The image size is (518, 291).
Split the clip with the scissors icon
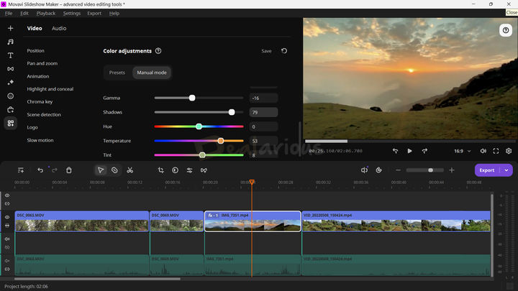(129, 170)
